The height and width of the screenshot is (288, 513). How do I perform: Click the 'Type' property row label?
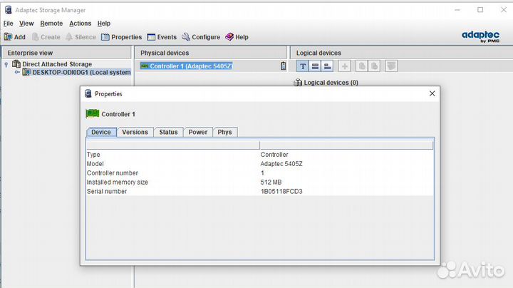93,155
